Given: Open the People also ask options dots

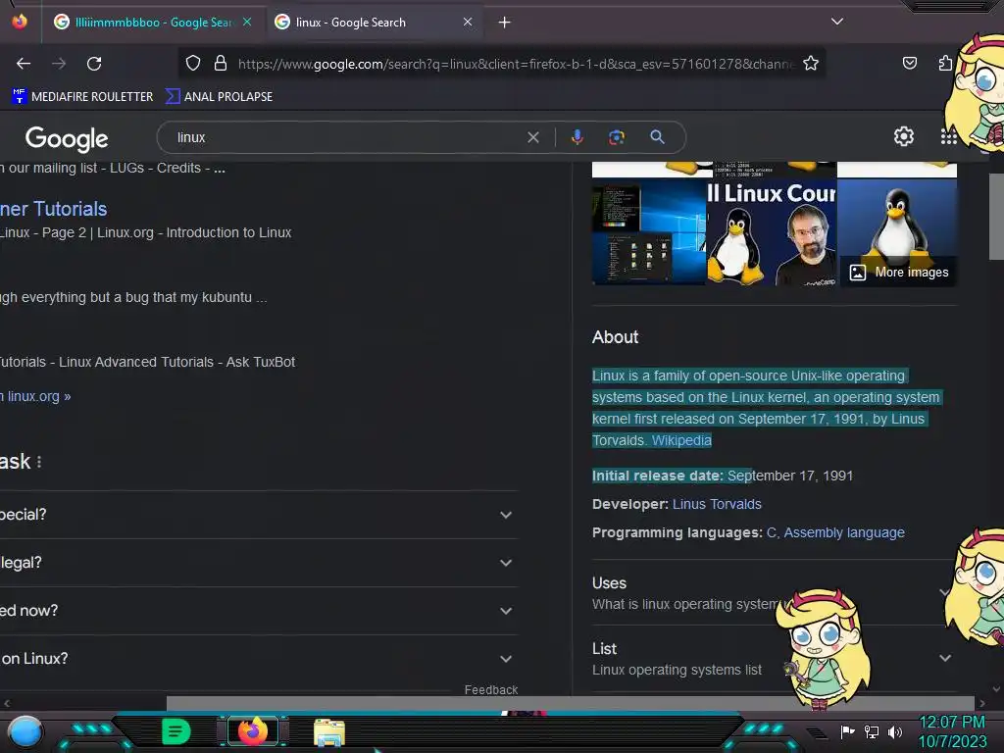Looking at the screenshot, I should (39, 462).
